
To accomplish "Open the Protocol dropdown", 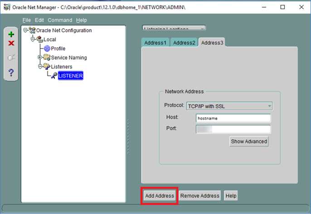I will [229, 106].
